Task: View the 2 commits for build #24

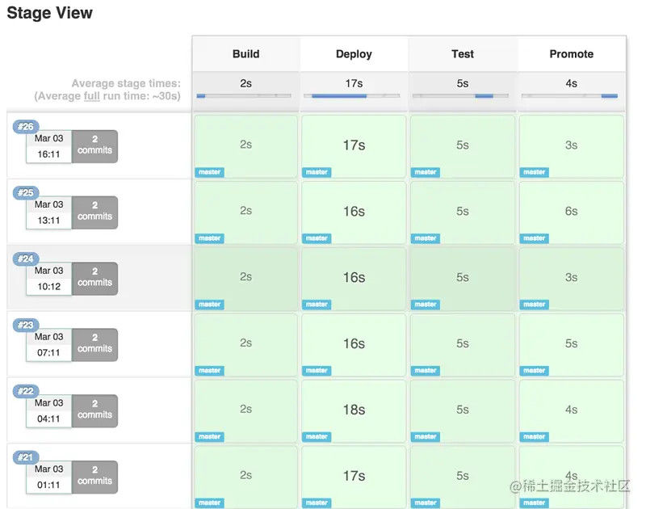Action: tap(94, 279)
